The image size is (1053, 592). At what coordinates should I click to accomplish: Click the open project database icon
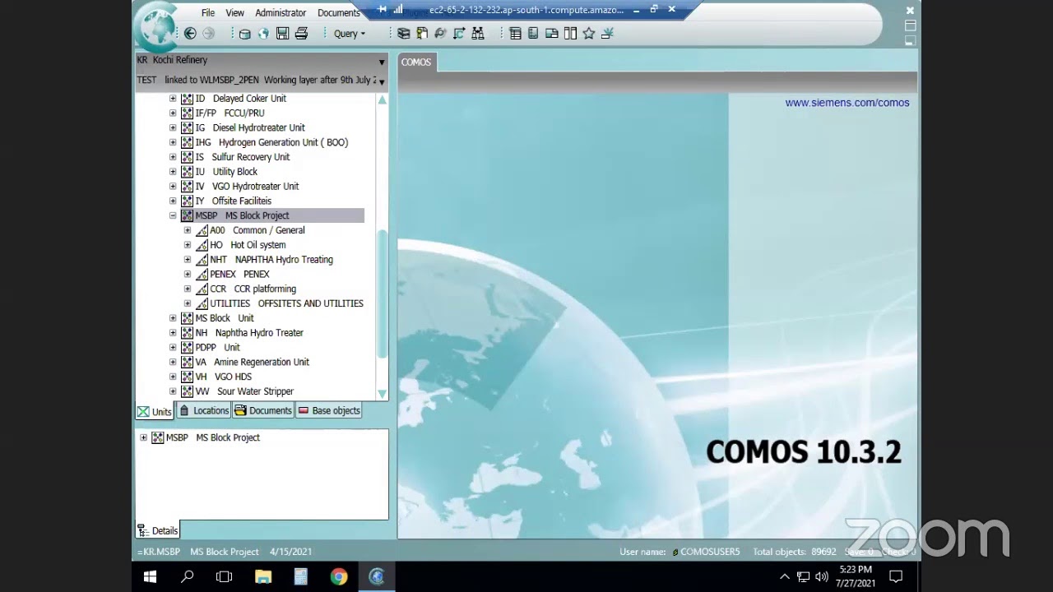[244, 34]
